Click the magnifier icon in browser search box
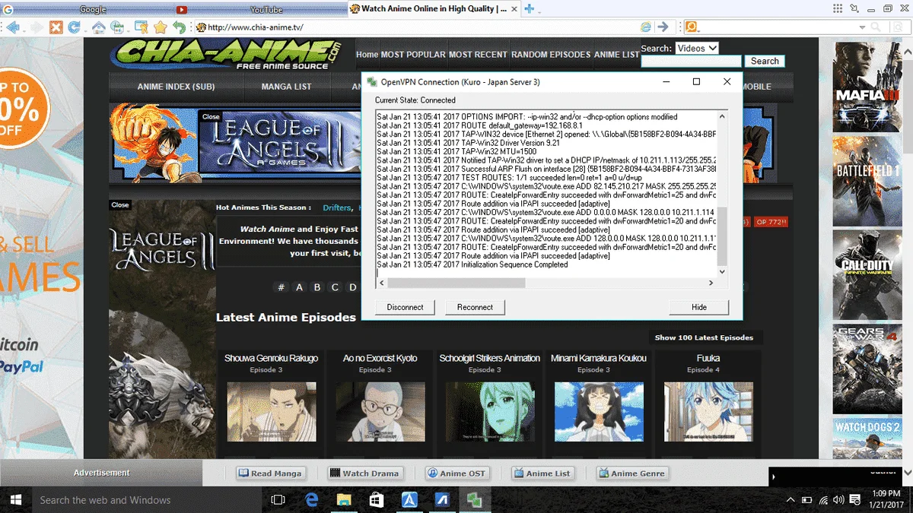Screen dimensions: 913x513 876,27
